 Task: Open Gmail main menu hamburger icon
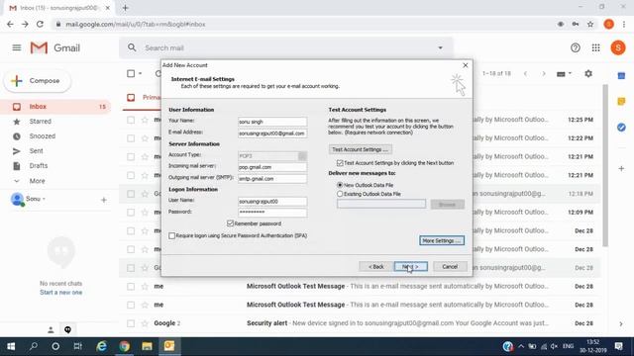17,47
